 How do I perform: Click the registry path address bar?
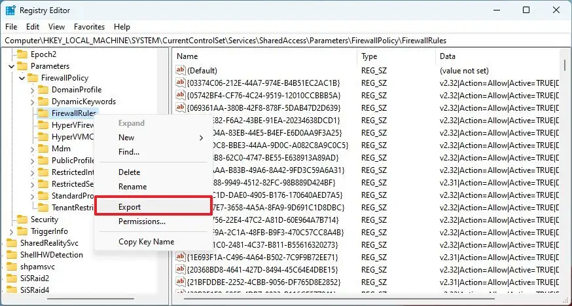(x=285, y=41)
